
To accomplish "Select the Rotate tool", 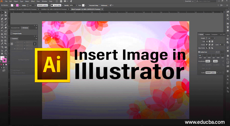I will tap(2, 31).
